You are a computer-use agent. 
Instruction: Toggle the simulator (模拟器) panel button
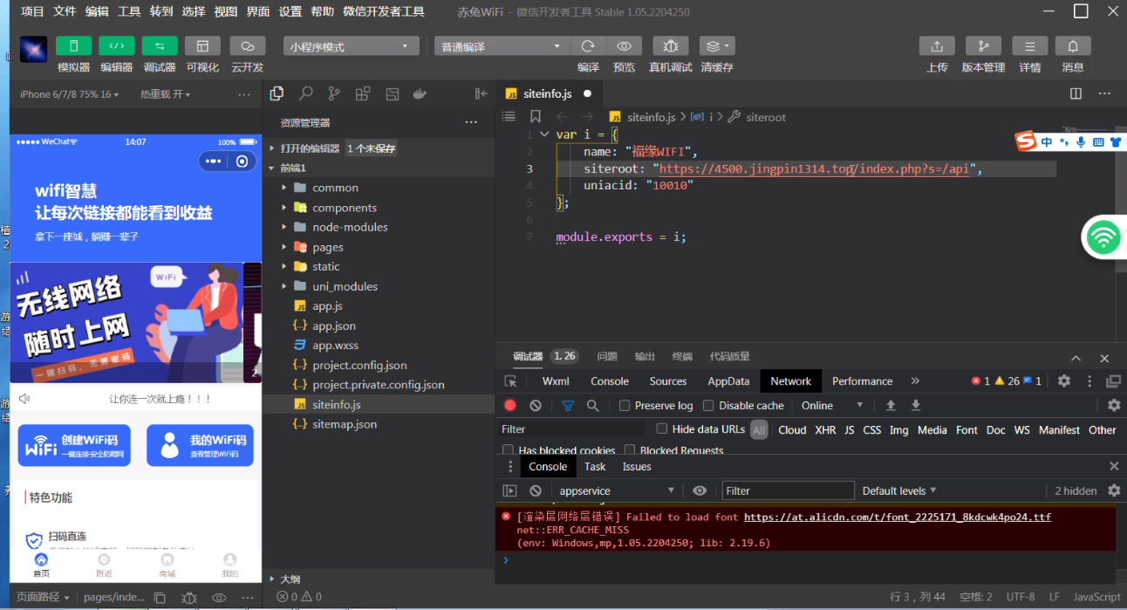click(x=73, y=46)
